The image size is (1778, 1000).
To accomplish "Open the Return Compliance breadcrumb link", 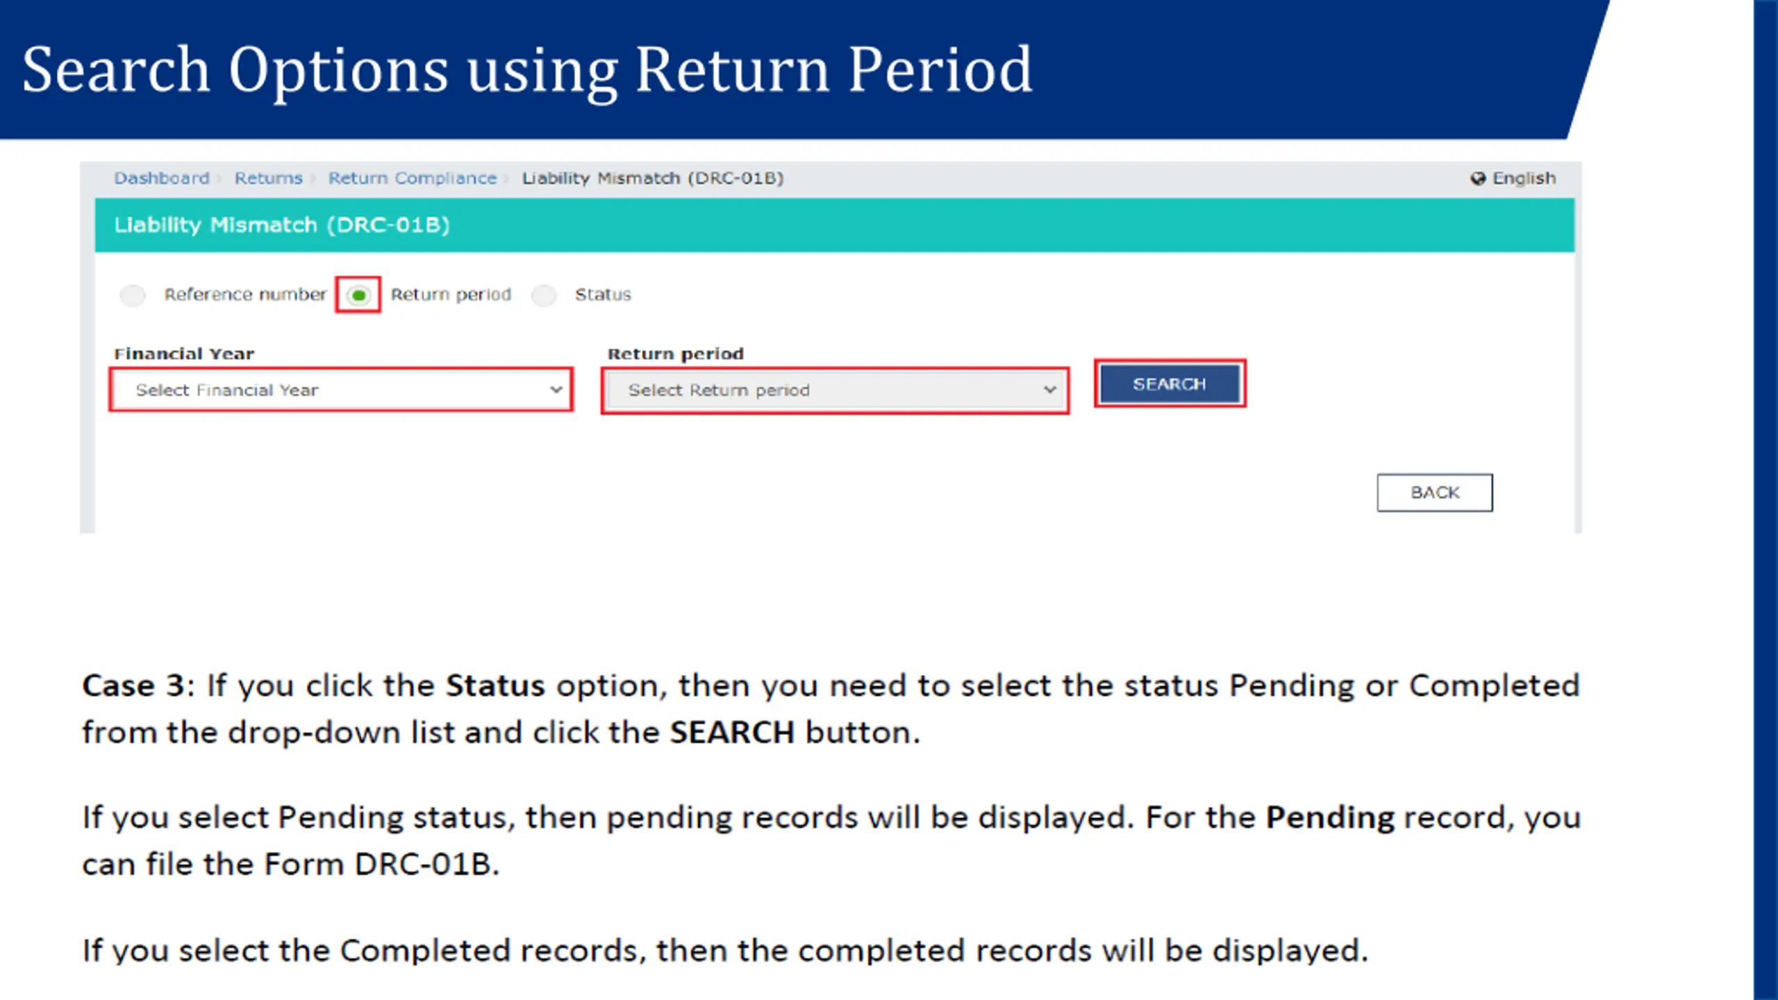I will pos(413,178).
